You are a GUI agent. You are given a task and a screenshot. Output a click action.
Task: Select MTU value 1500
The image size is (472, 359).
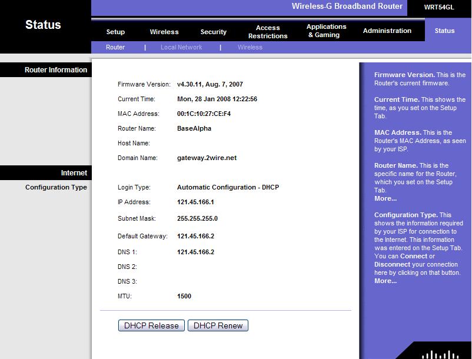click(184, 296)
